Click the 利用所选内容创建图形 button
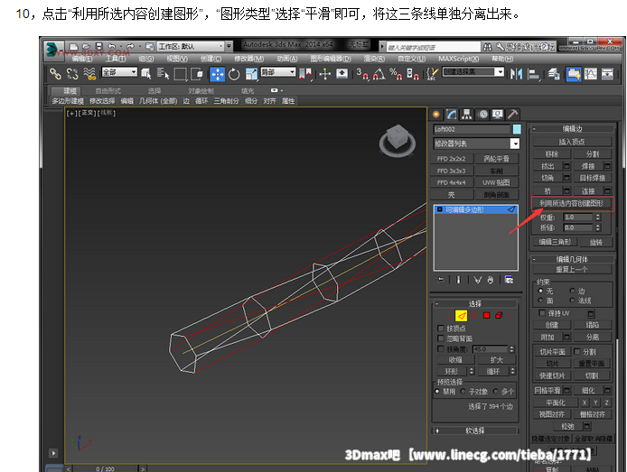The height and width of the screenshot is (472, 627). point(571,203)
